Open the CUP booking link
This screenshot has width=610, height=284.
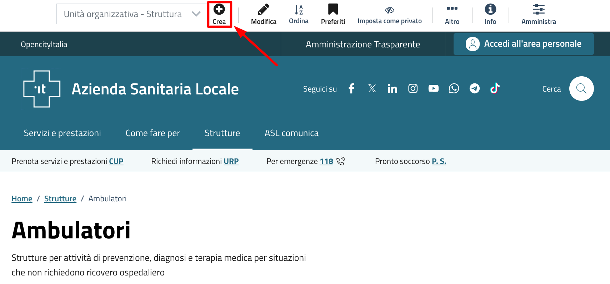coord(116,161)
